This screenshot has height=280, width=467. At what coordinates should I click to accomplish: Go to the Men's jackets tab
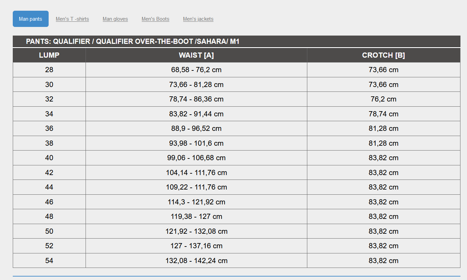tap(198, 19)
